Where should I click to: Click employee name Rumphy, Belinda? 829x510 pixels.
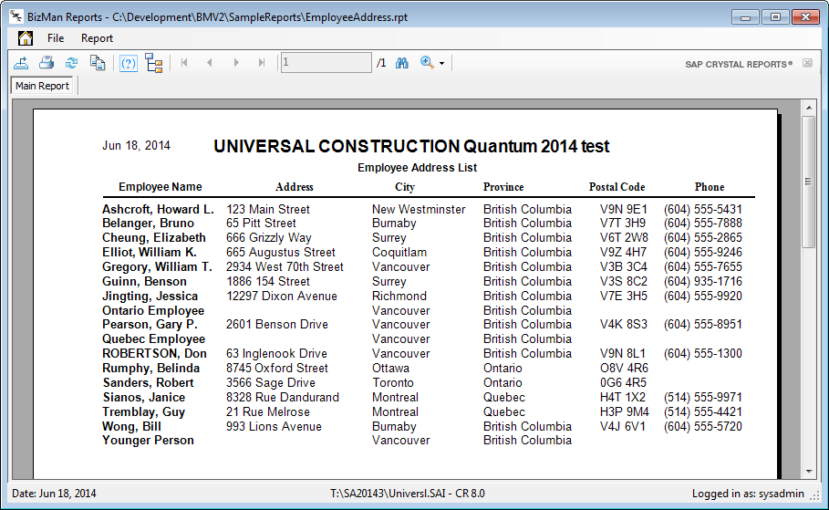(150, 369)
